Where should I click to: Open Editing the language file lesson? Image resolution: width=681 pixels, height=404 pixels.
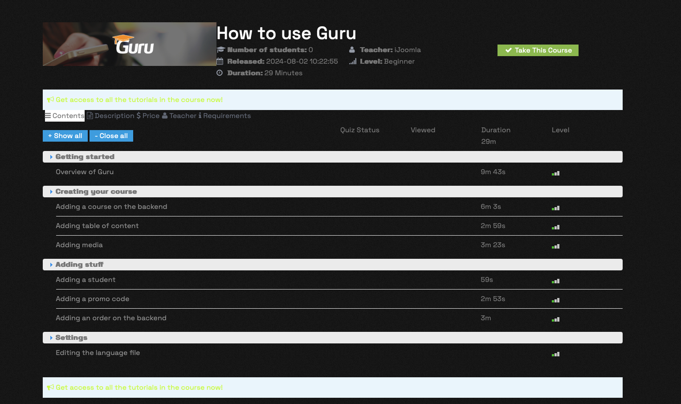pos(98,353)
